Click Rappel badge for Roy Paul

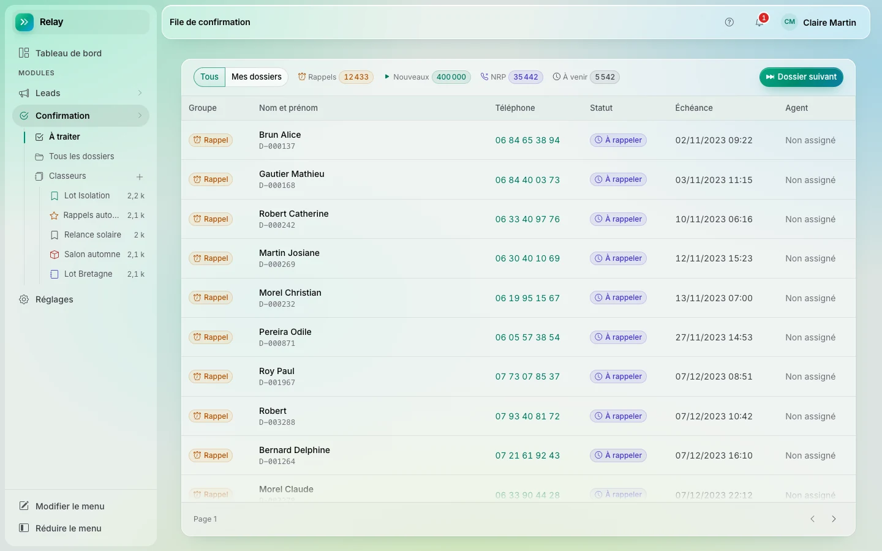[x=211, y=377]
